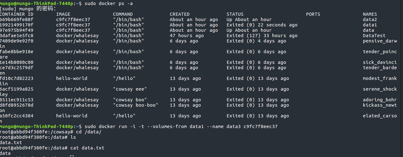Click the 'root@abbd94f380fe:/cowsay#' prompt
403x157 pixels.
tap(37, 132)
